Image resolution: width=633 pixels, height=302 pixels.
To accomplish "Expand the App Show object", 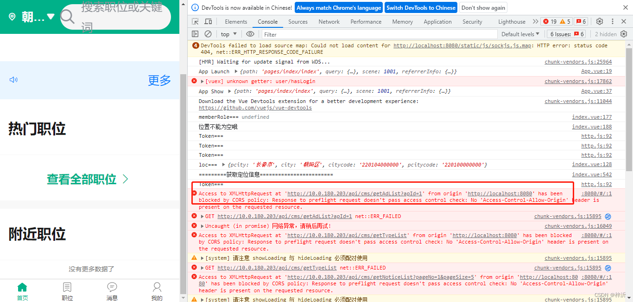I will click(230, 91).
